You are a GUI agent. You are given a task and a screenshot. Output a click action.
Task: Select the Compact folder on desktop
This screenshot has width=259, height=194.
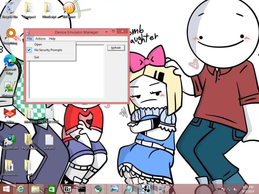(29, 10)
